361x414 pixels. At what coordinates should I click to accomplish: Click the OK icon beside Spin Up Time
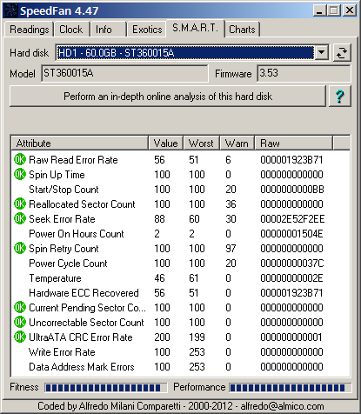click(x=20, y=174)
